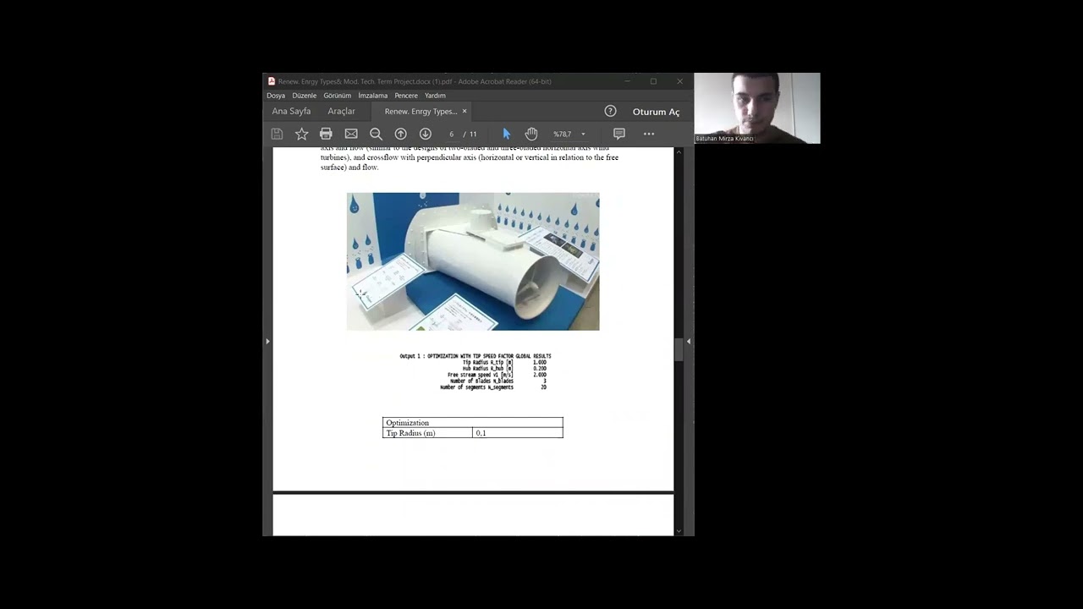Click the vertical scrollbar thumb
Image resolution: width=1083 pixels, height=609 pixels.
[x=679, y=349]
